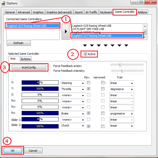Open the AI-Traffic tab
The height and width of the screenshot is (158, 158).
(91, 12)
